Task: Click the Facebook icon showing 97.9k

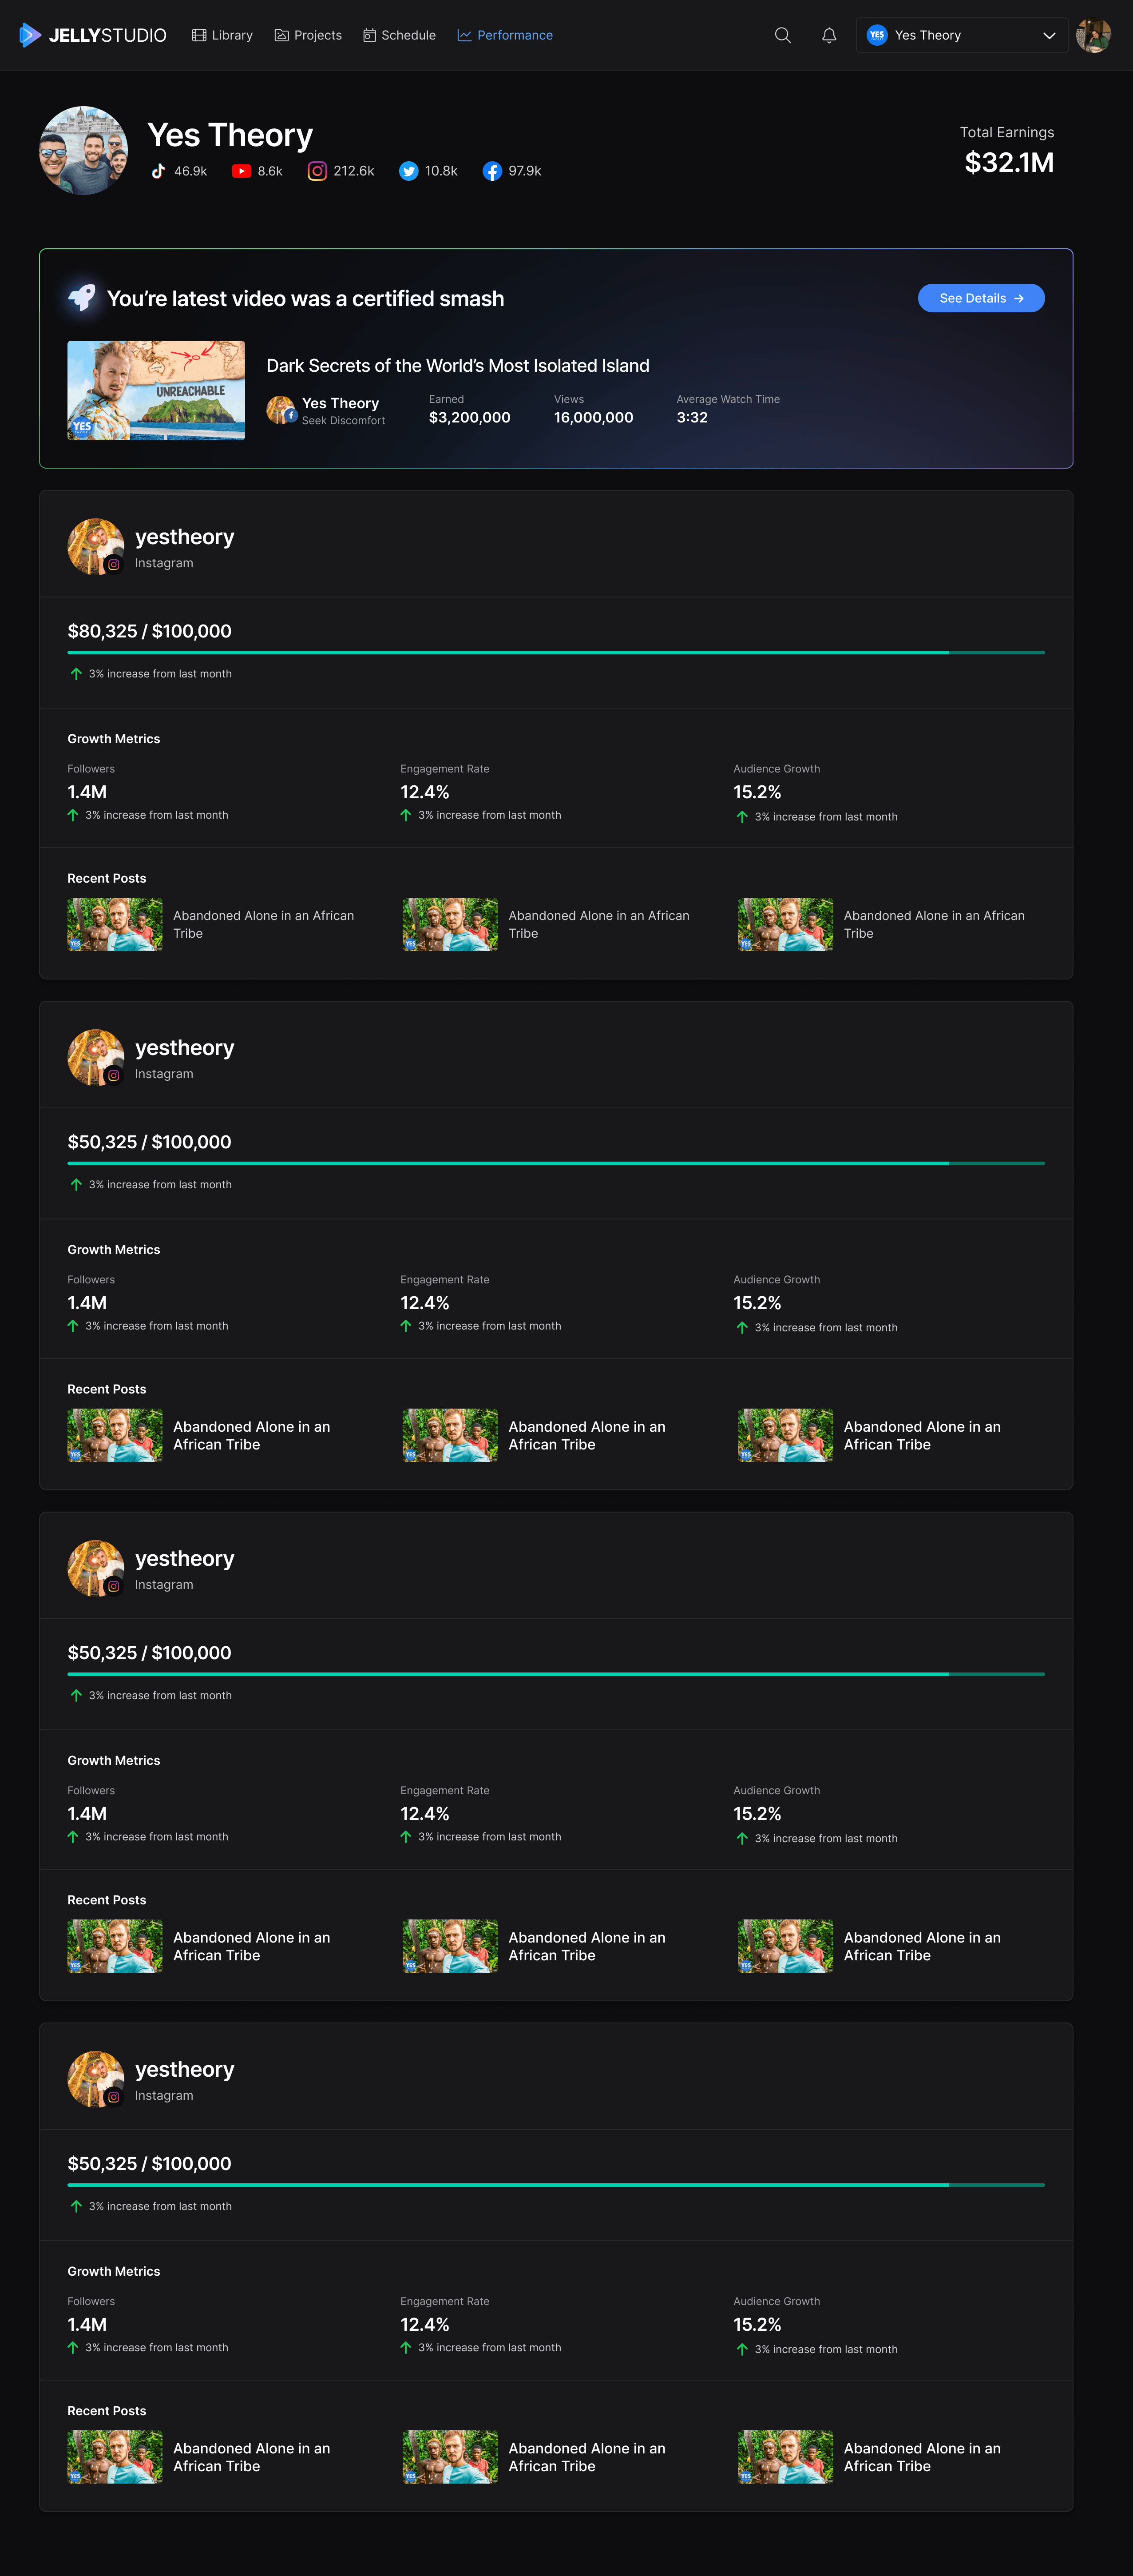Action: click(x=492, y=171)
